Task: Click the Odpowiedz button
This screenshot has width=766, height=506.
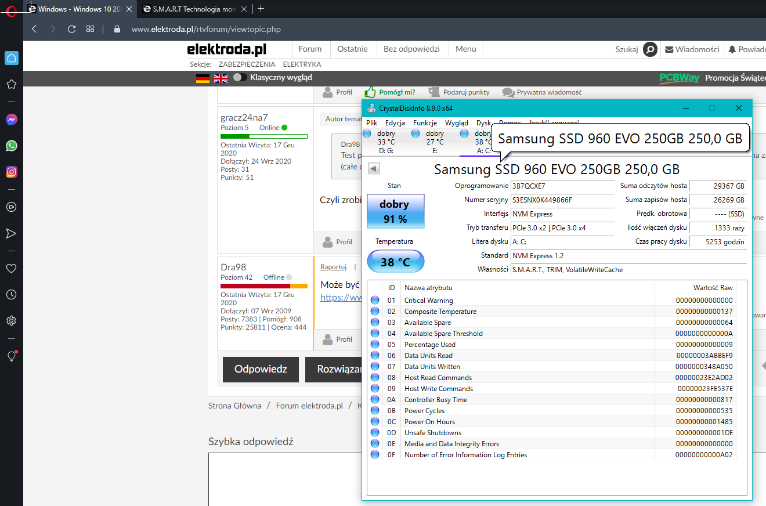Action: pos(261,369)
